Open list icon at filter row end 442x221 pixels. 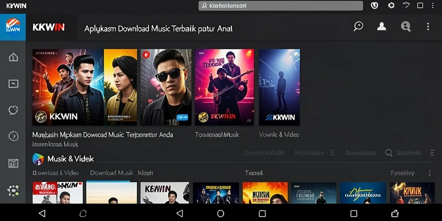(x=432, y=153)
